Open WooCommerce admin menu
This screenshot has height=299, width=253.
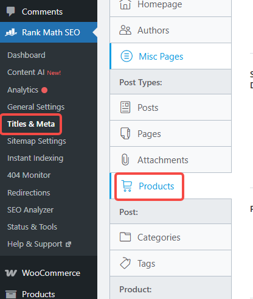coord(49,273)
